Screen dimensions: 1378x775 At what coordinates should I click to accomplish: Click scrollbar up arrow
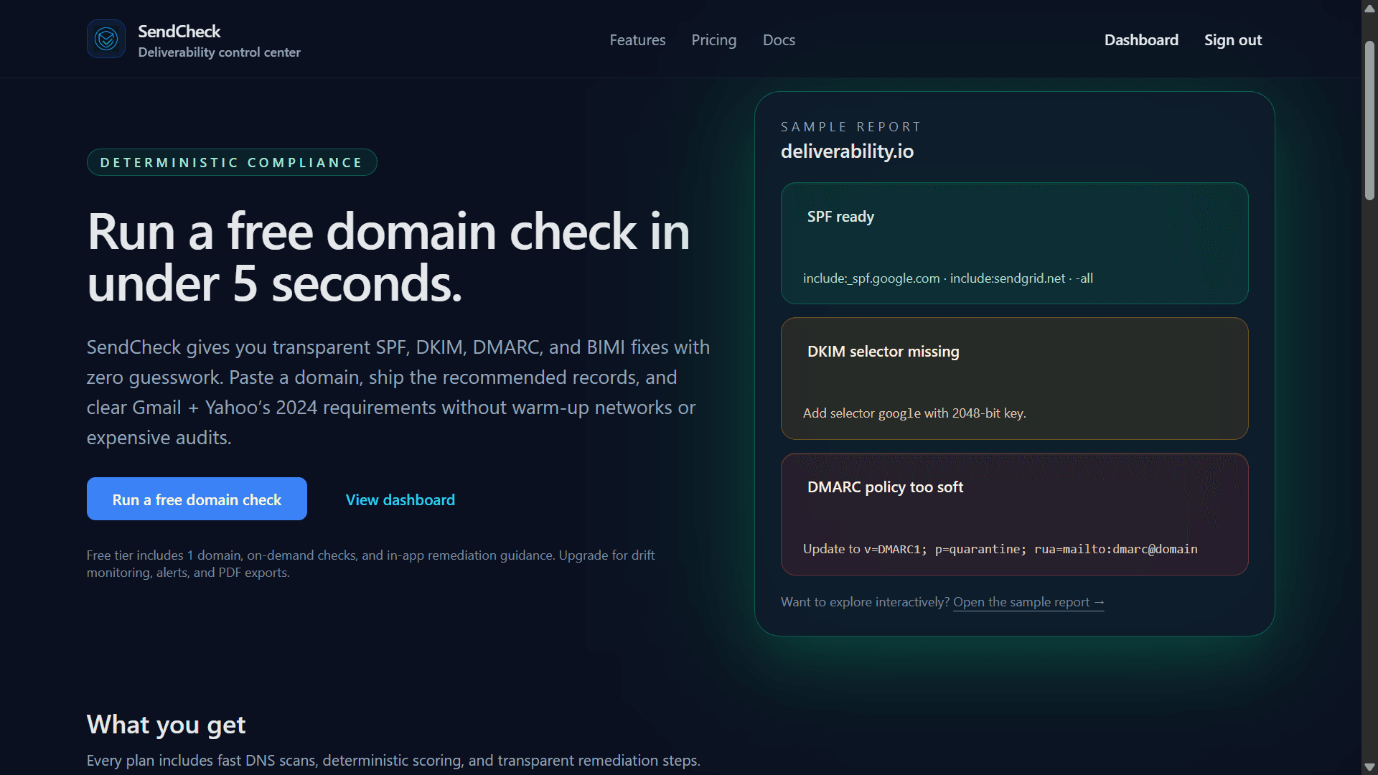click(x=1369, y=9)
